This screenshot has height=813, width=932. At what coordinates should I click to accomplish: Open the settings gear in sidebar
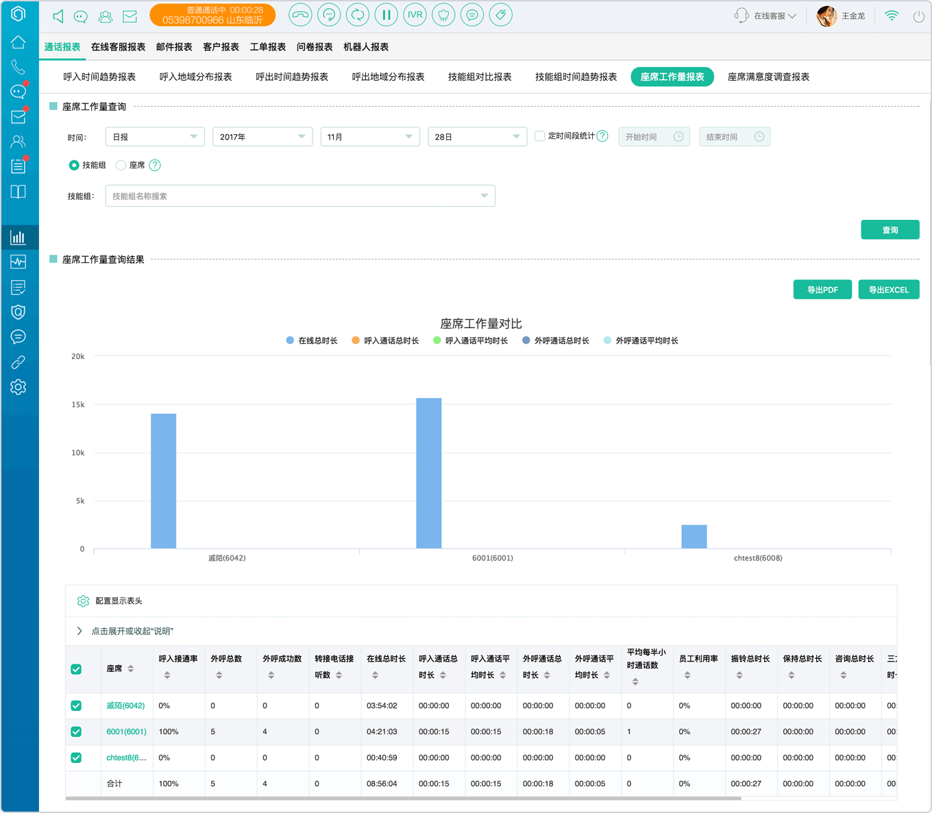pyautogui.click(x=19, y=387)
